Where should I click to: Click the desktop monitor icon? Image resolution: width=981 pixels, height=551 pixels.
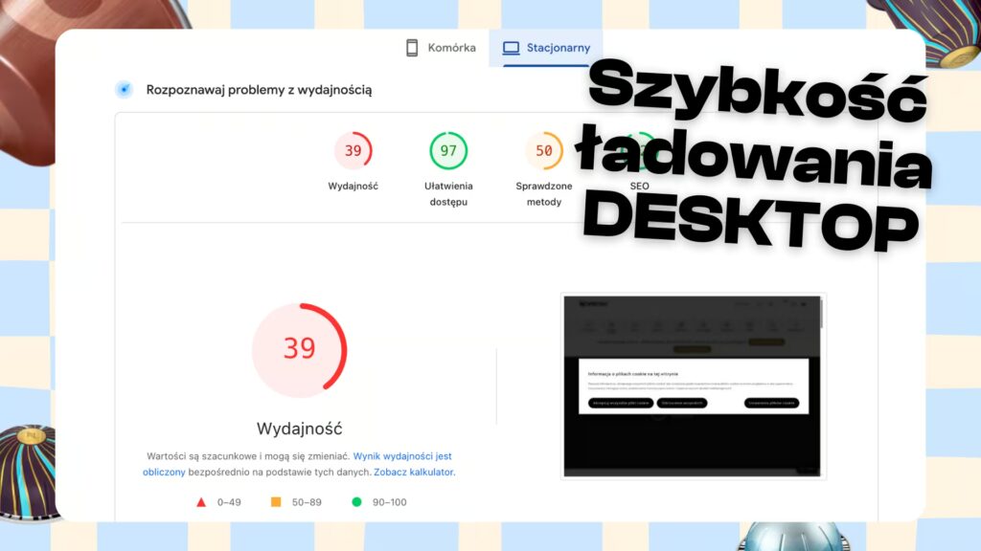coord(511,48)
